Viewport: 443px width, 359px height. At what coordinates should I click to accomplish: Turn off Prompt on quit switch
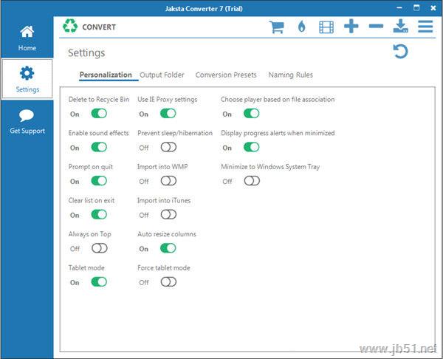[x=99, y=181]
